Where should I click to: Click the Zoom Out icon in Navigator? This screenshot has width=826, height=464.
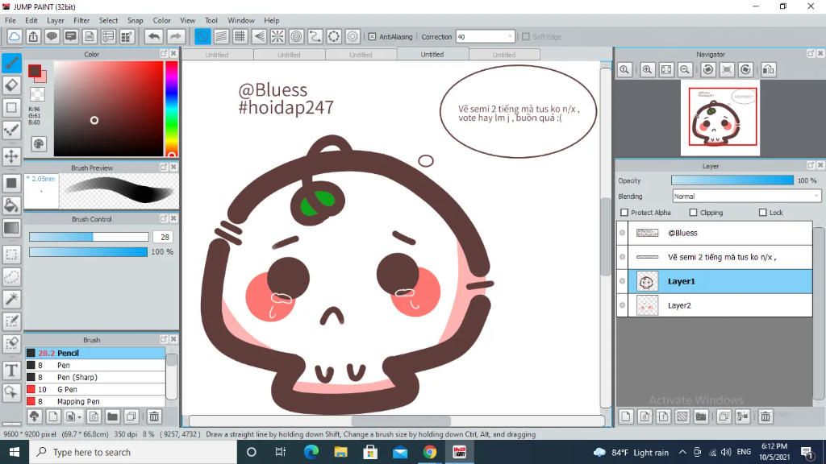point(685,69)
